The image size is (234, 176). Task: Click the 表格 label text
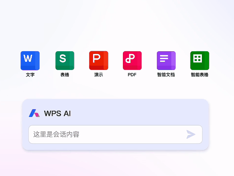[x=65, y=75]
